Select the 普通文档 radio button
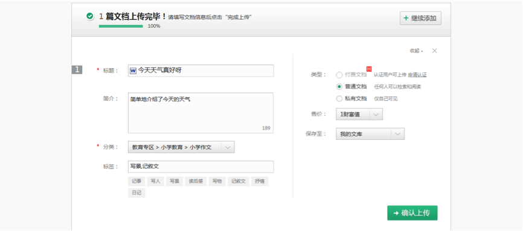523x231 pixels. pyautogui.click(x=339, y=87)
